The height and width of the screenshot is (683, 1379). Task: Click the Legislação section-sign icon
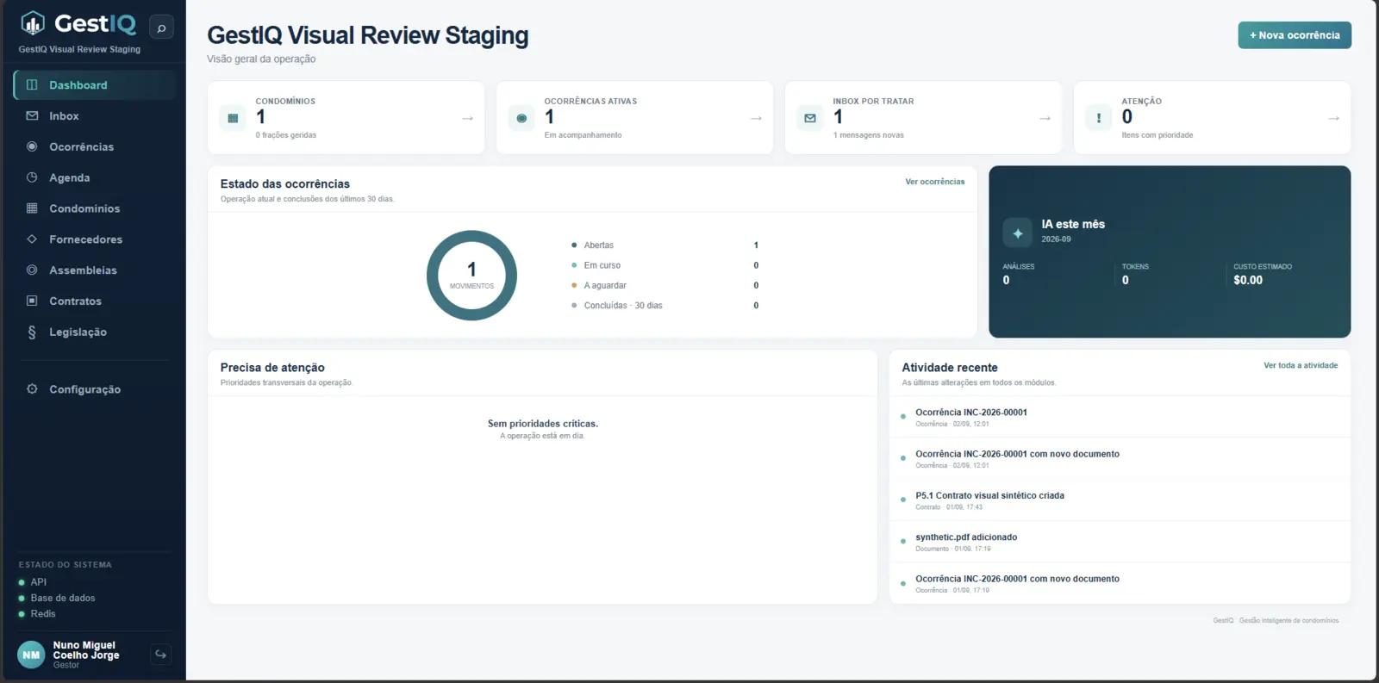[32, 332]
